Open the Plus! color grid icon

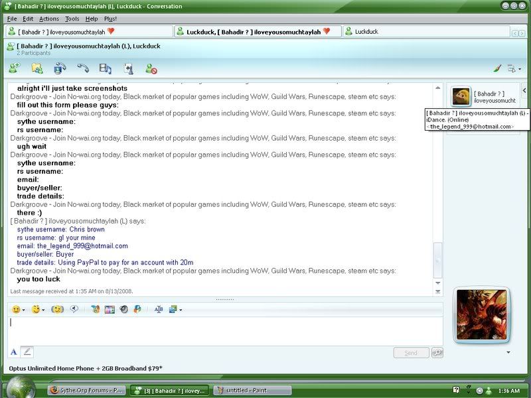[110, 309]
